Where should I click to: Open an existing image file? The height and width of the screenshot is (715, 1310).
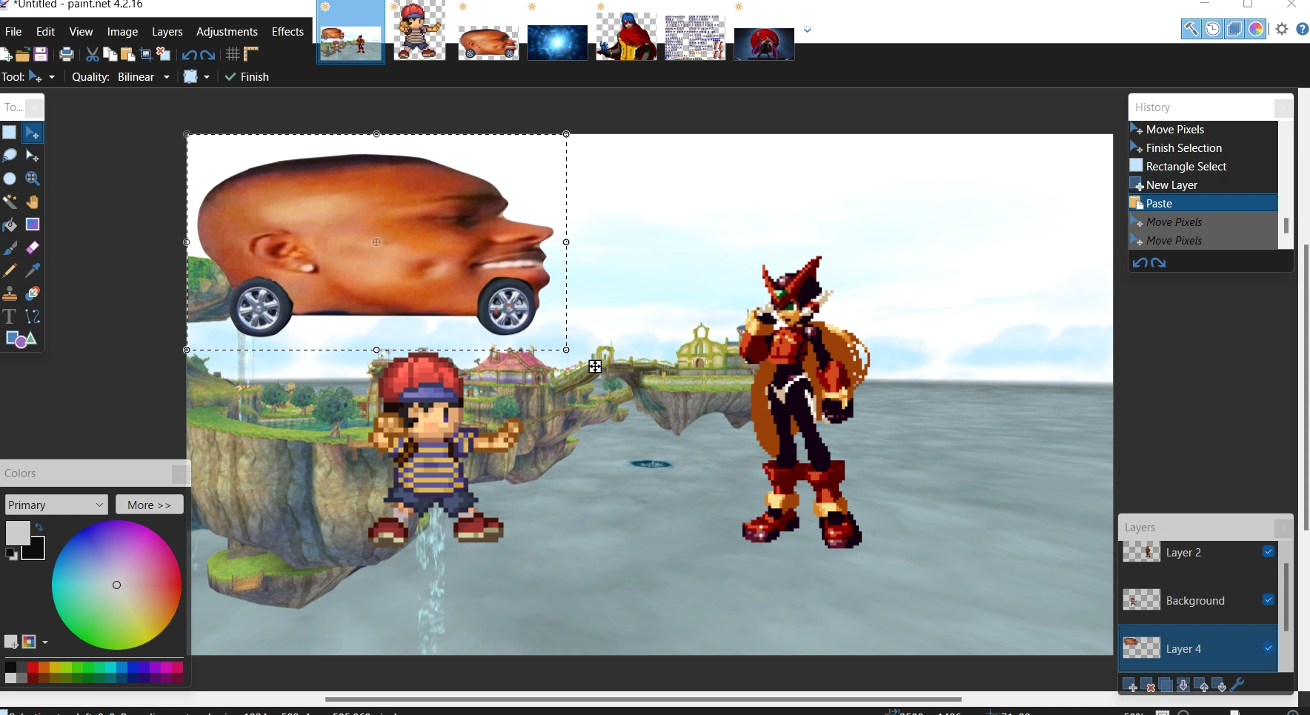[x=23, y=54]
